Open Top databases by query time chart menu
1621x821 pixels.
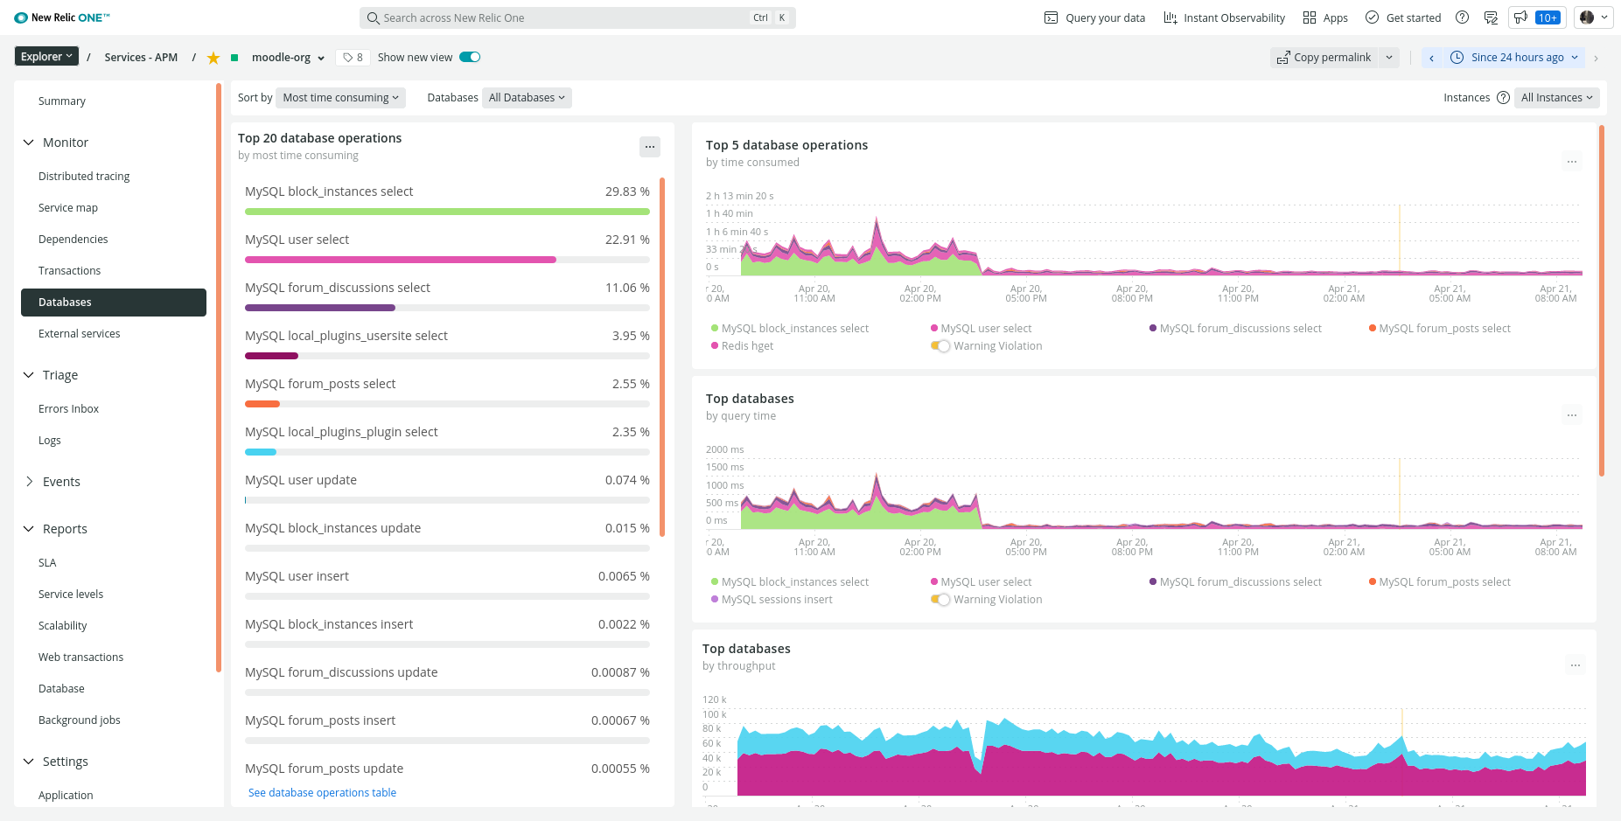pos(1572,415)
